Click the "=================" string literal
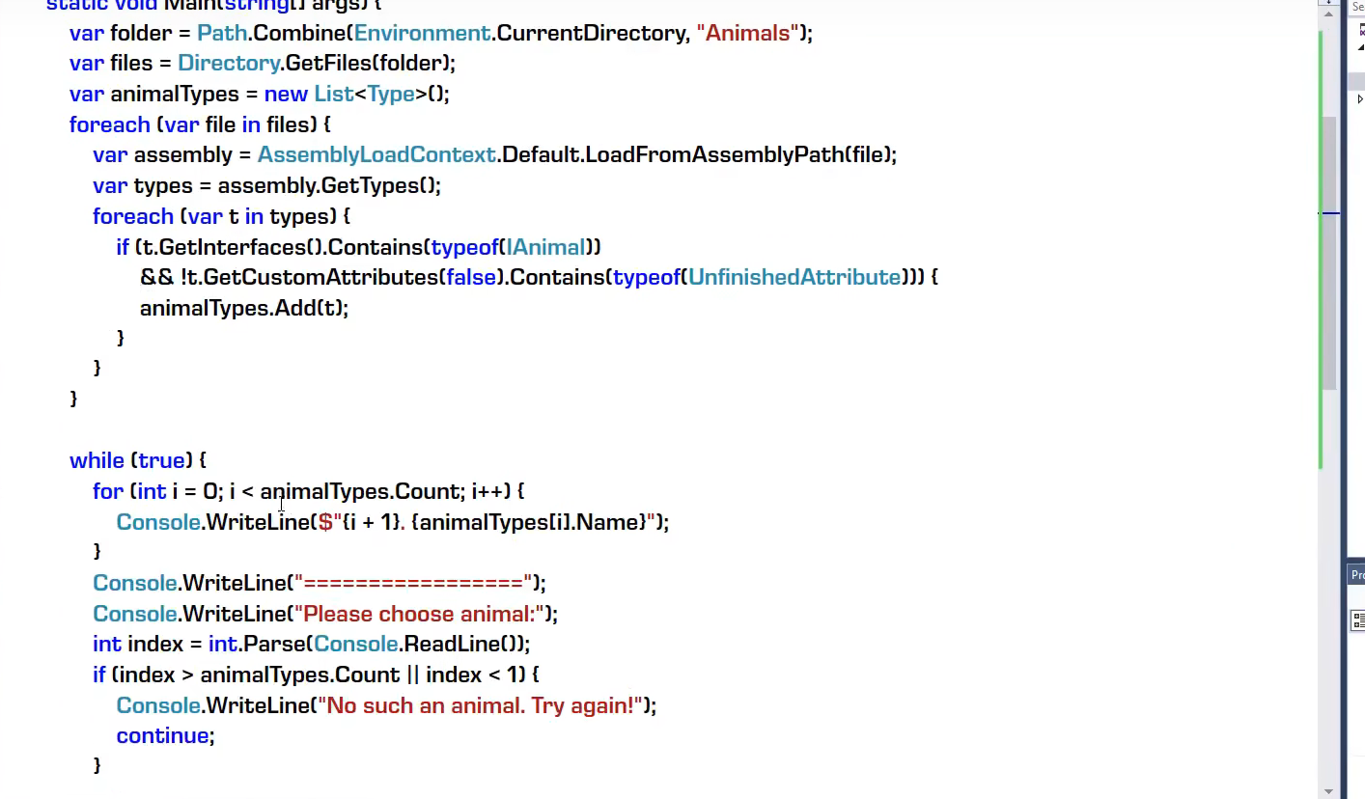1365x799 pixels. point(414,583)
